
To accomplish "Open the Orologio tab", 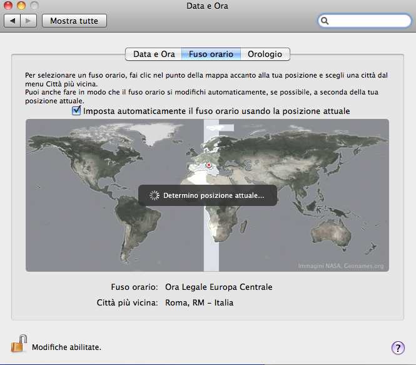I will coord(265,54).
